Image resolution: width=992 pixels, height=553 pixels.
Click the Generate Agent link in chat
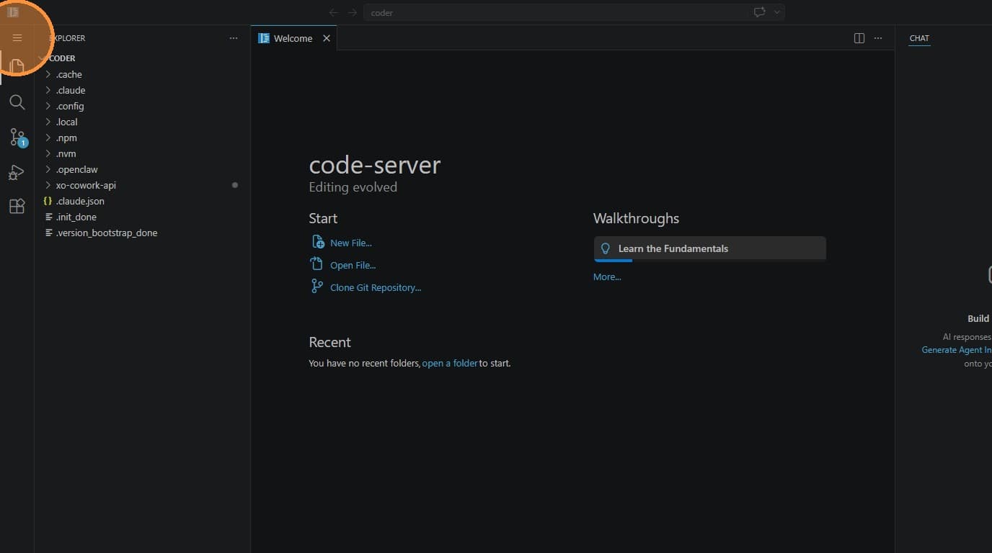point(957,350)
